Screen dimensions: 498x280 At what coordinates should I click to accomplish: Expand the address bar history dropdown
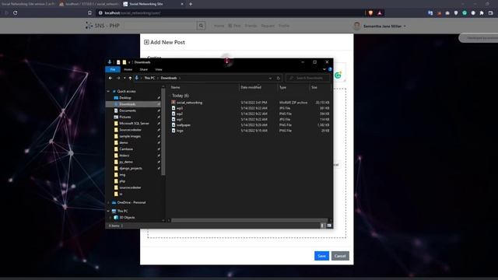coord(270,78)
